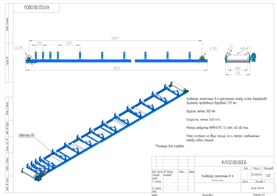Click the Н. контр. row label

157,188
